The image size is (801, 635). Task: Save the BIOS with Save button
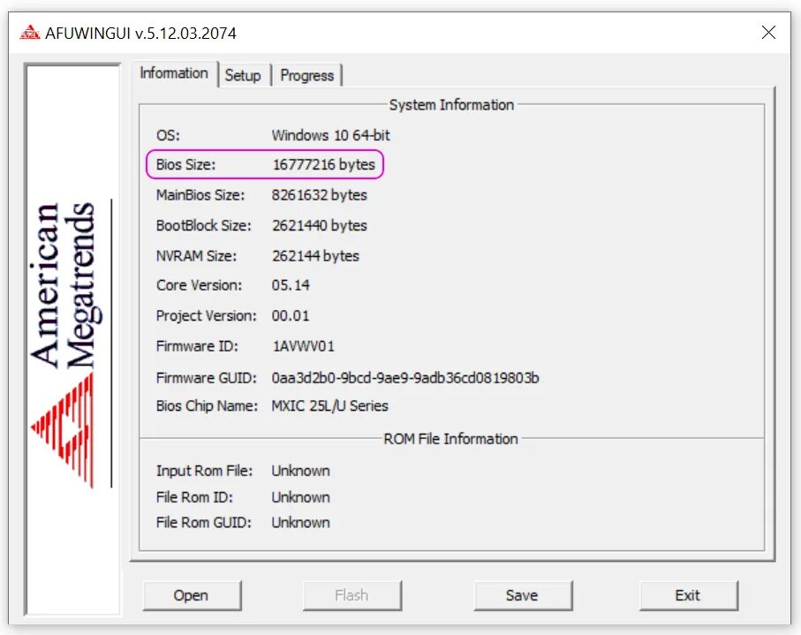click(522, 595)
